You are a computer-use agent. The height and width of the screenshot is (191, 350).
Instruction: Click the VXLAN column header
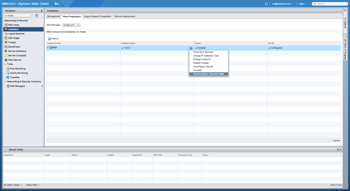(304, 43)
